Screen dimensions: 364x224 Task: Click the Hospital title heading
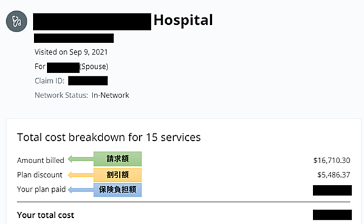183,20
